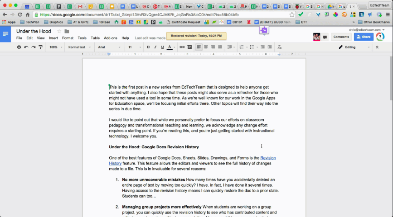Set right text alignment

pos(213,47)
